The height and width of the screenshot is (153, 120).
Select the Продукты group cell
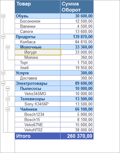[x=38, y=37]
